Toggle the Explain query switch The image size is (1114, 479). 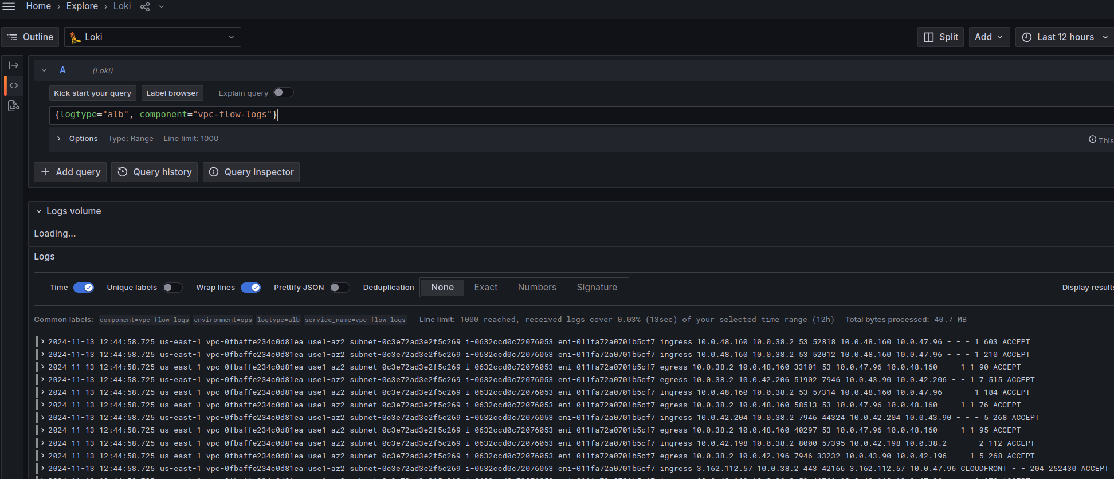(x=284, y=92)
